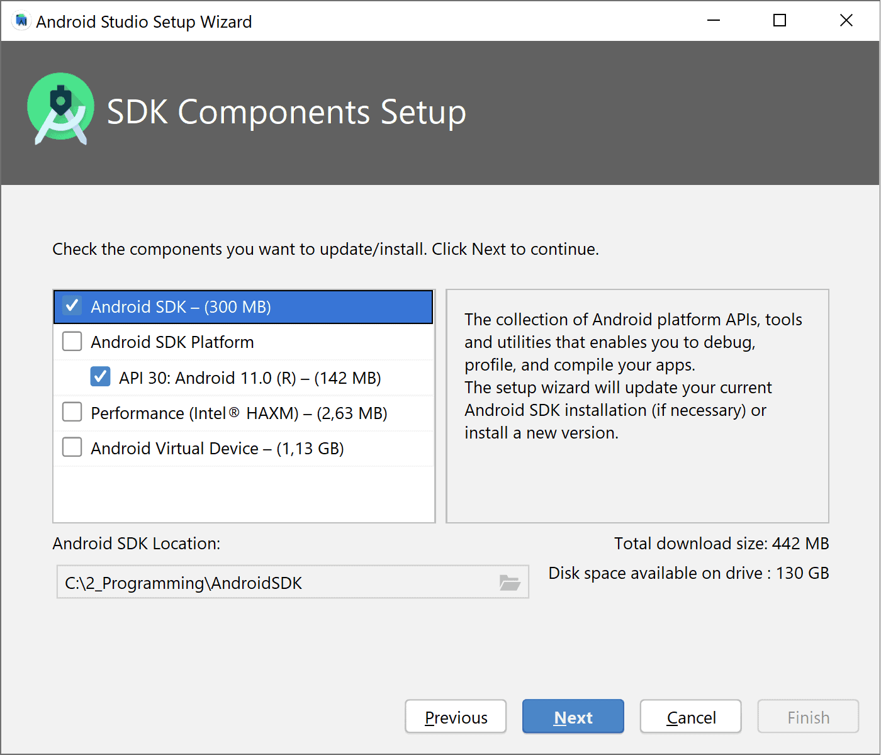Select 'API 30: Android 11.0 (R)' row label

point(250,377)
